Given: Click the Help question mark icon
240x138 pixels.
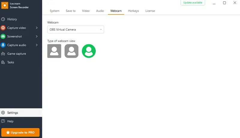Looking at the screenshot, I should 3,121.
